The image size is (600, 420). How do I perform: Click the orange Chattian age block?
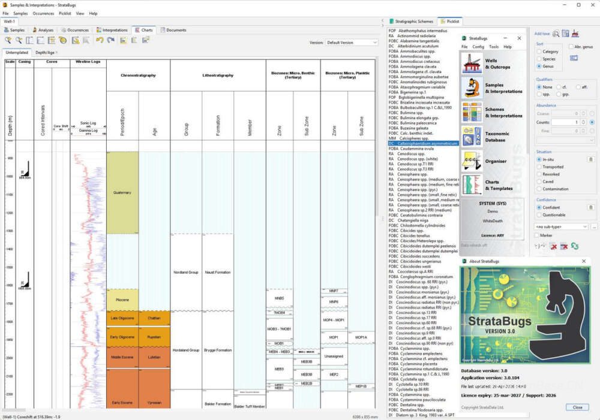coord(154,318)
